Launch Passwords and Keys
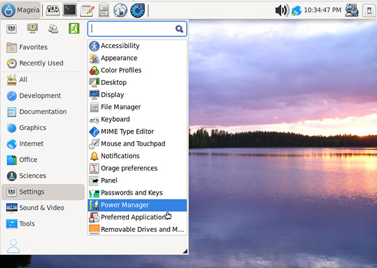 pyautogui.click(x=137, y=192)
